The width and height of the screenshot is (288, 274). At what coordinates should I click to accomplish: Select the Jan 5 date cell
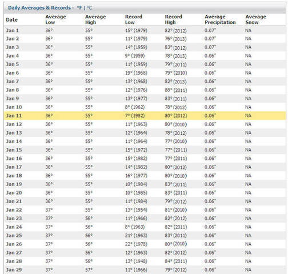click(13, 65)
